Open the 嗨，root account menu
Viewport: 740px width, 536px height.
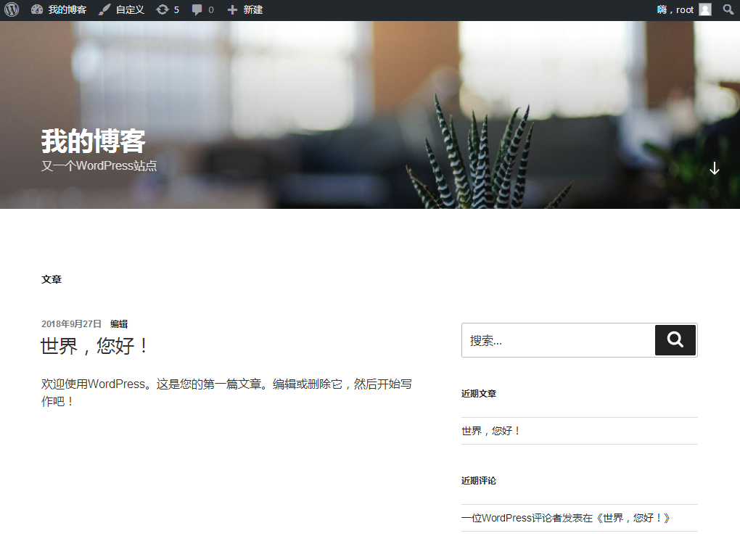684,9
